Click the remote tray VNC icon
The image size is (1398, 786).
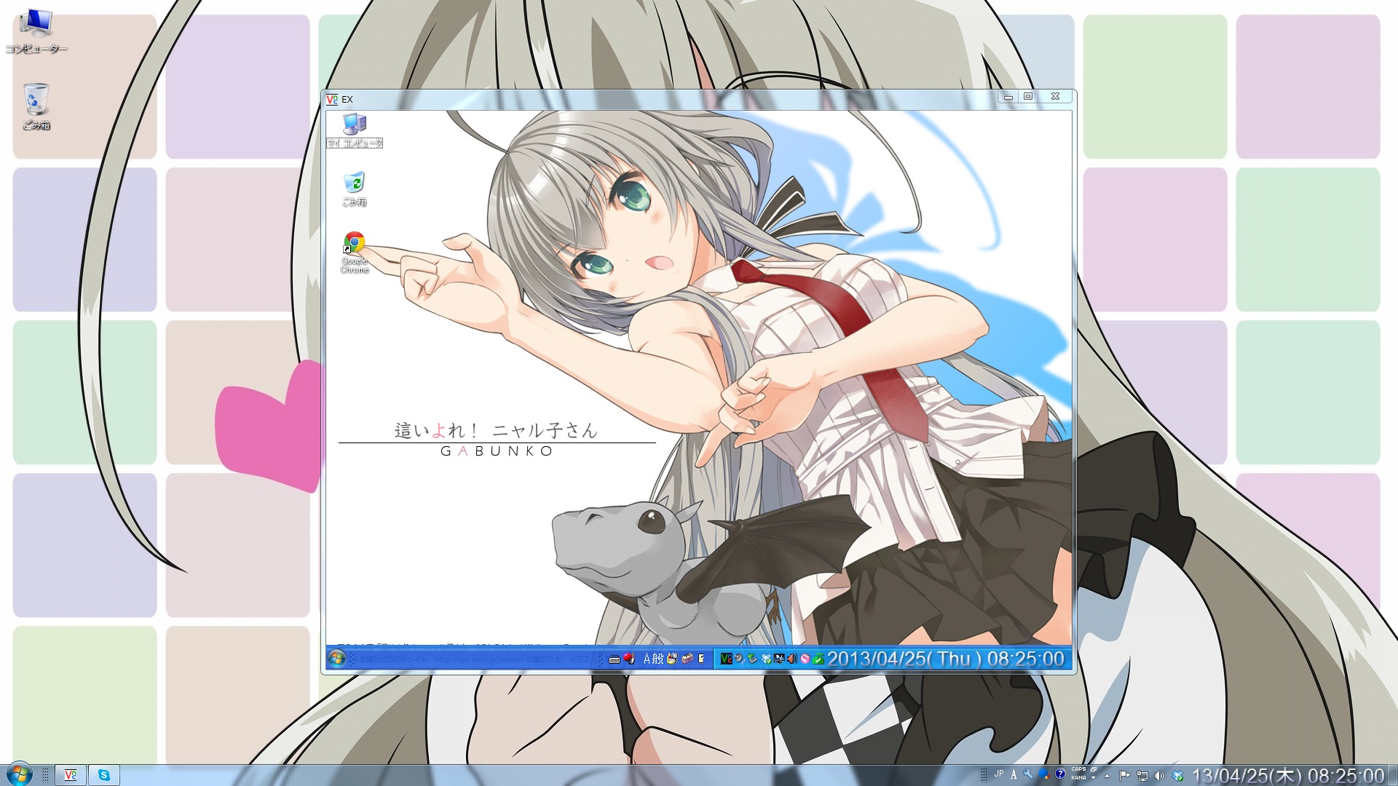(x=726, y=659)
